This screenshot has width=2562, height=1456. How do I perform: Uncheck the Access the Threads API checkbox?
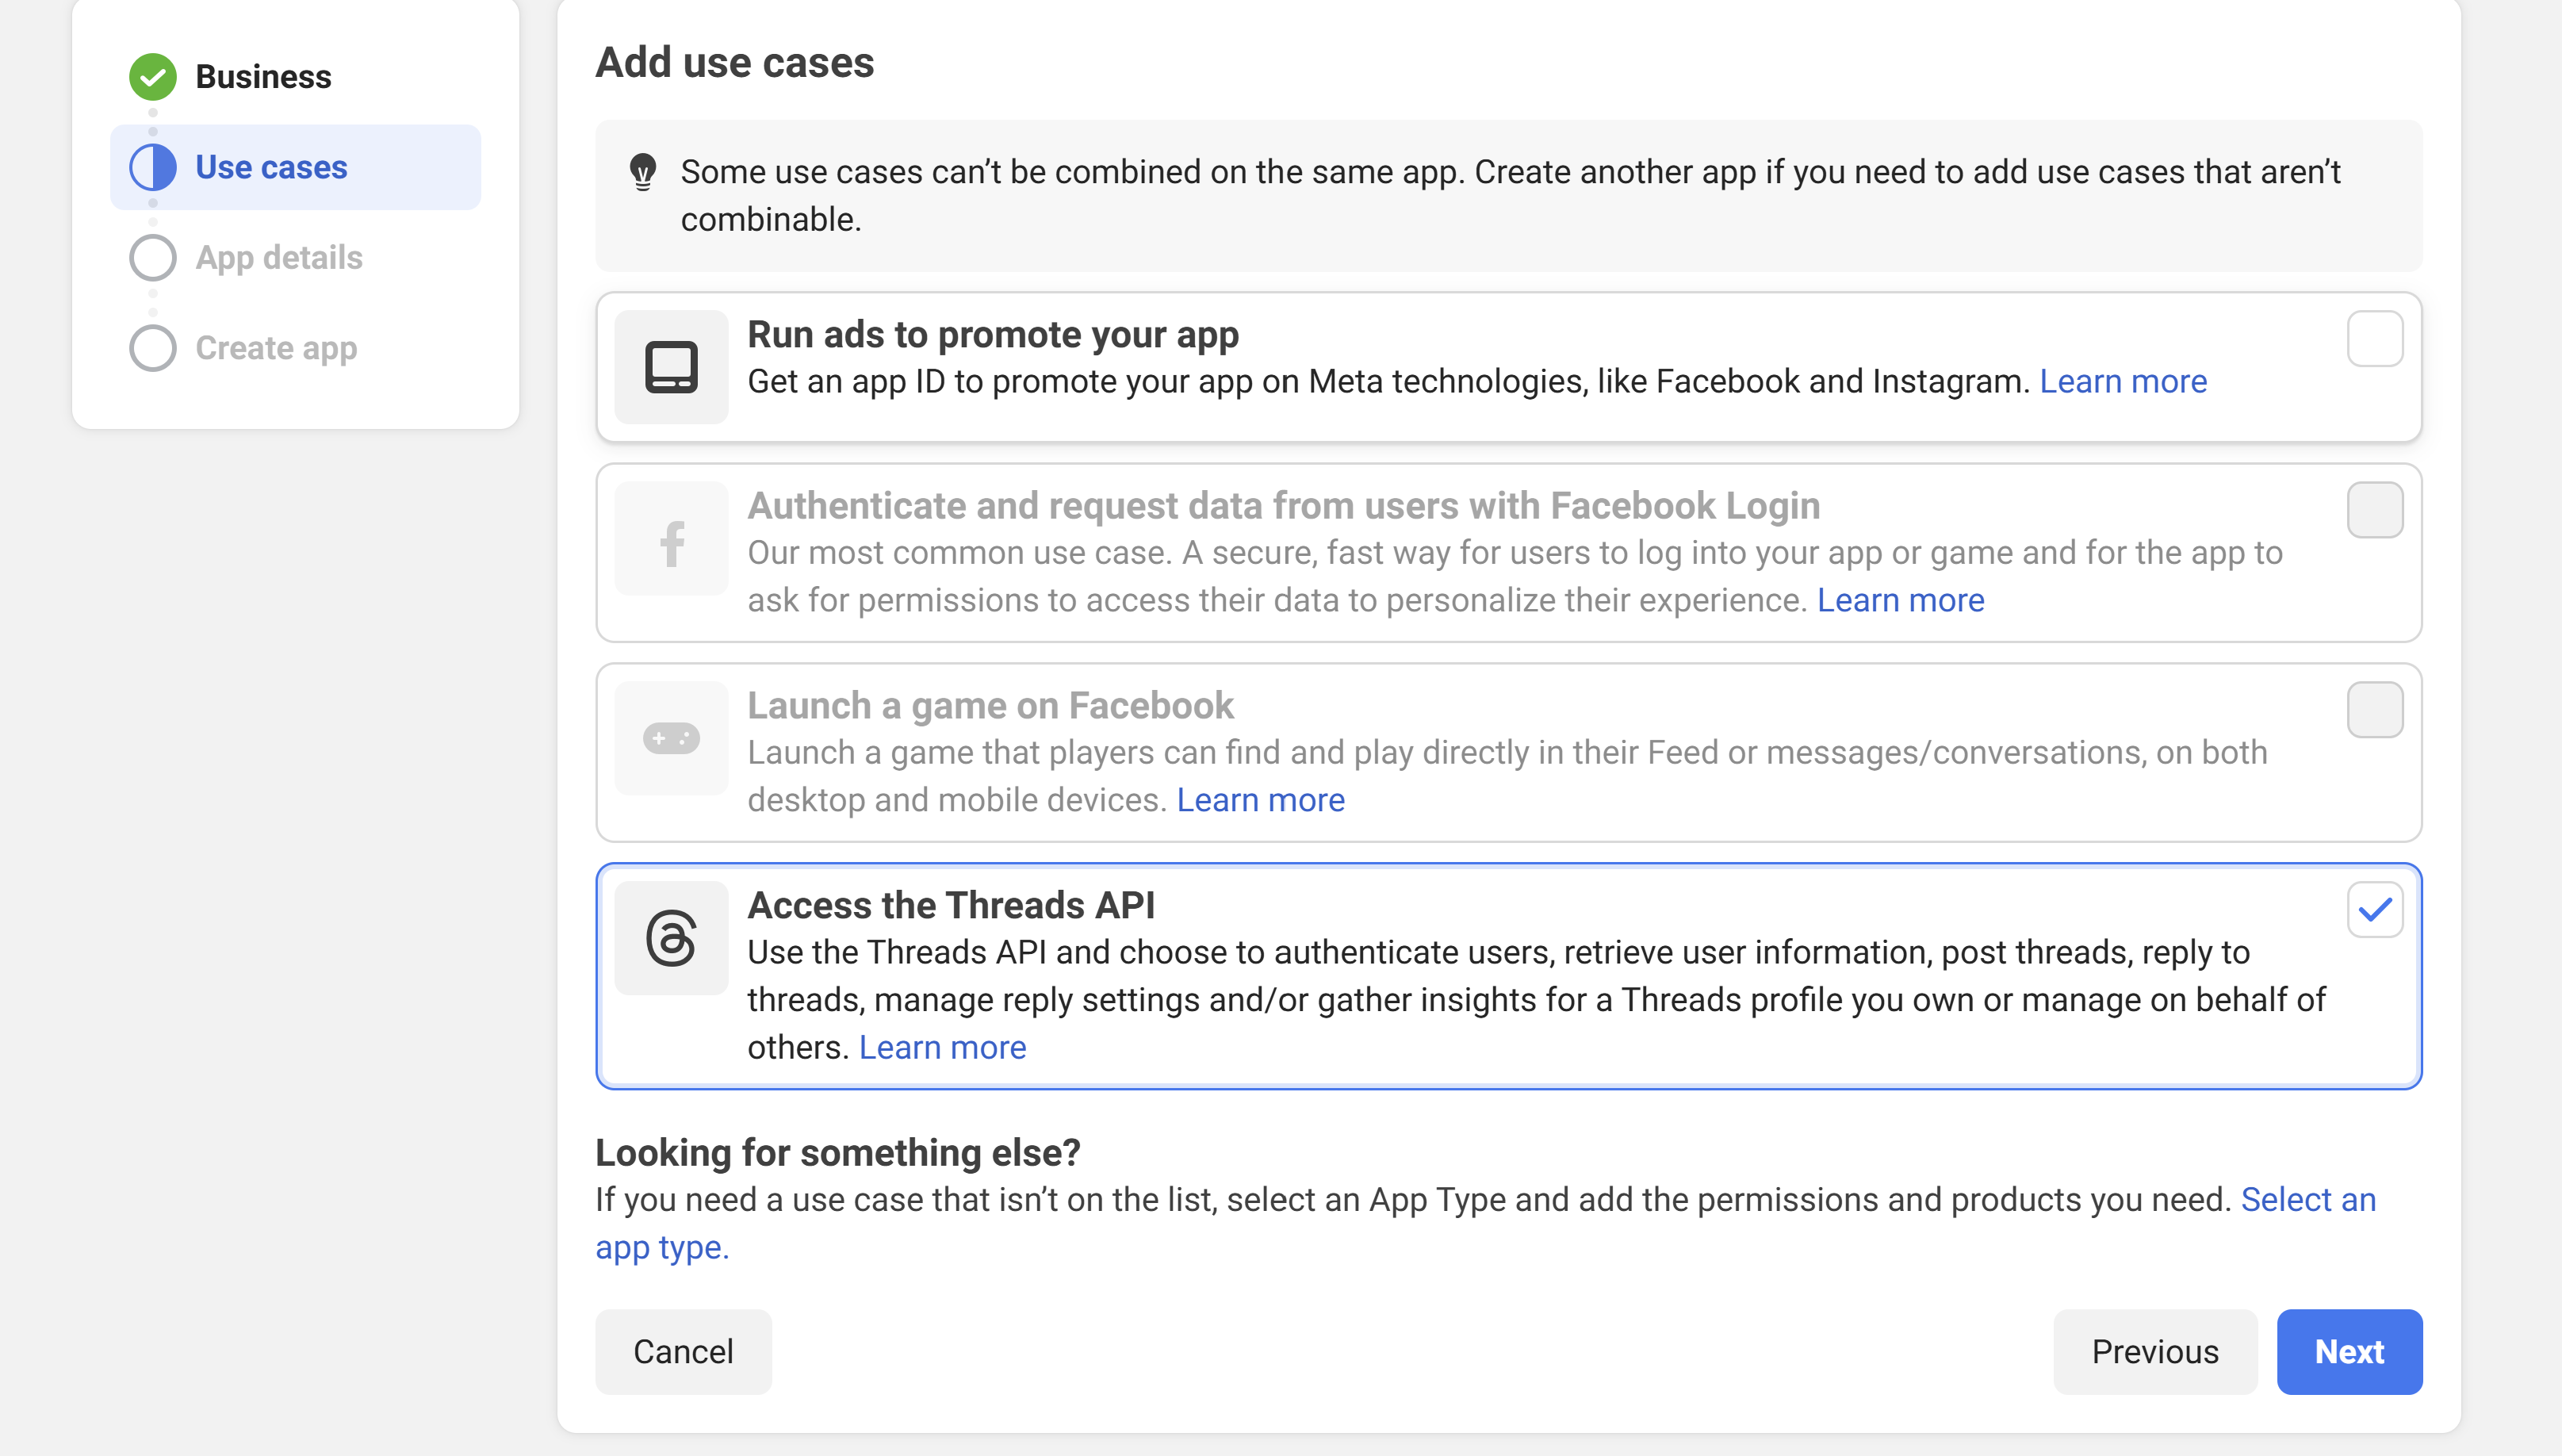pos(2375,910)
